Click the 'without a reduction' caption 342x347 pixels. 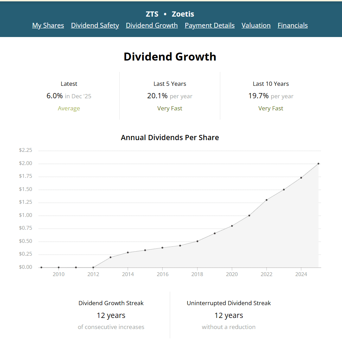click(229, 327)
